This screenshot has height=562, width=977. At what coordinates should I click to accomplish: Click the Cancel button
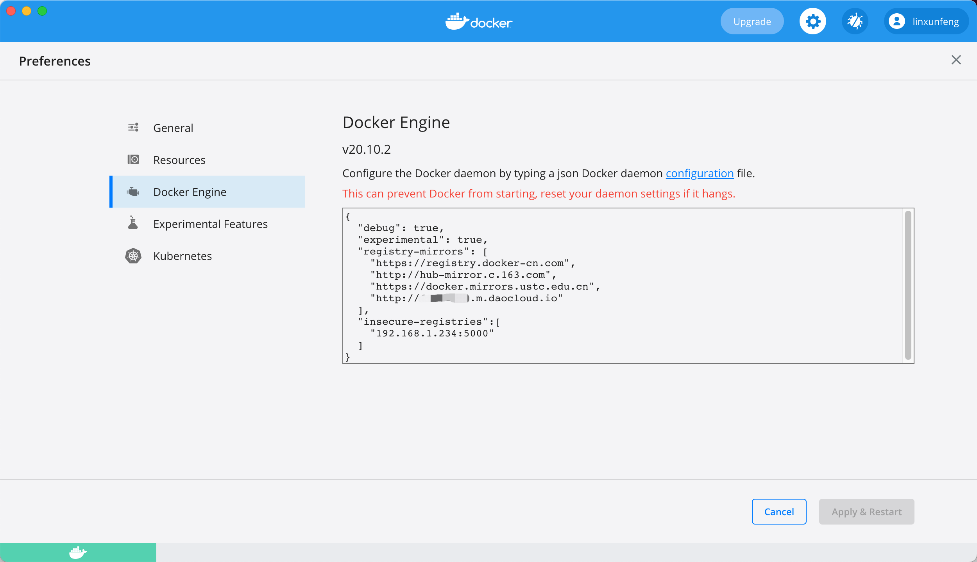pos(779,512)
